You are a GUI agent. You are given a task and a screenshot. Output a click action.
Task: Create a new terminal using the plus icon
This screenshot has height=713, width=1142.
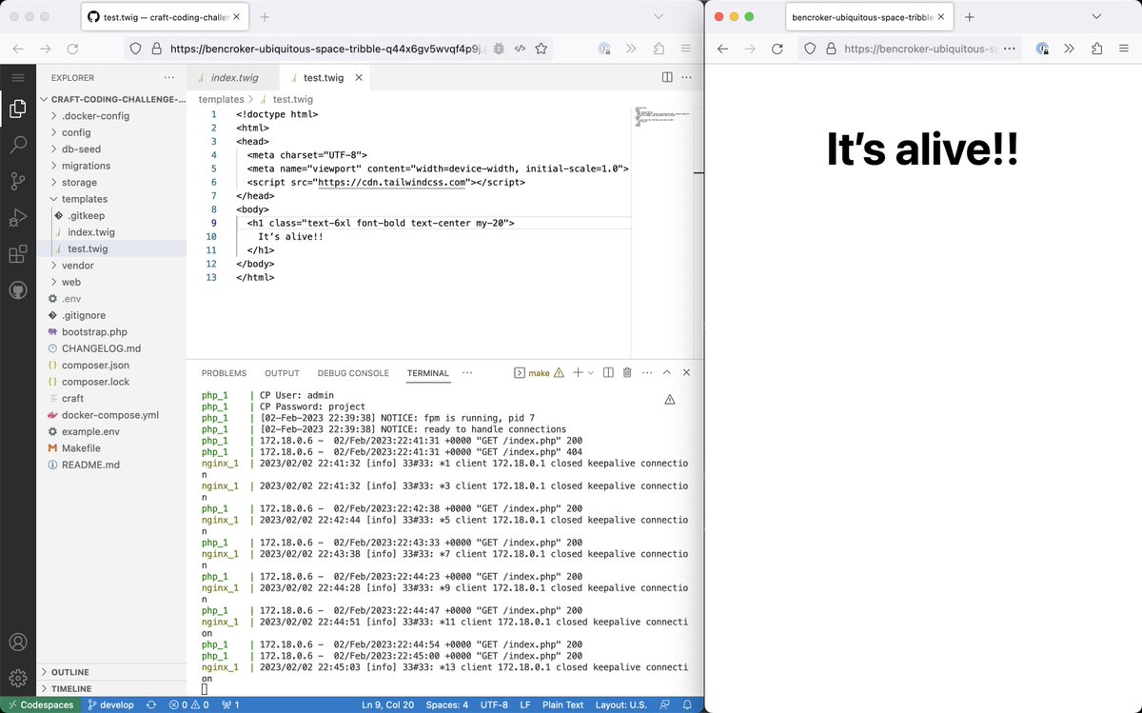(x=578, y=372)
